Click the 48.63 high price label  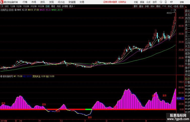169,13
